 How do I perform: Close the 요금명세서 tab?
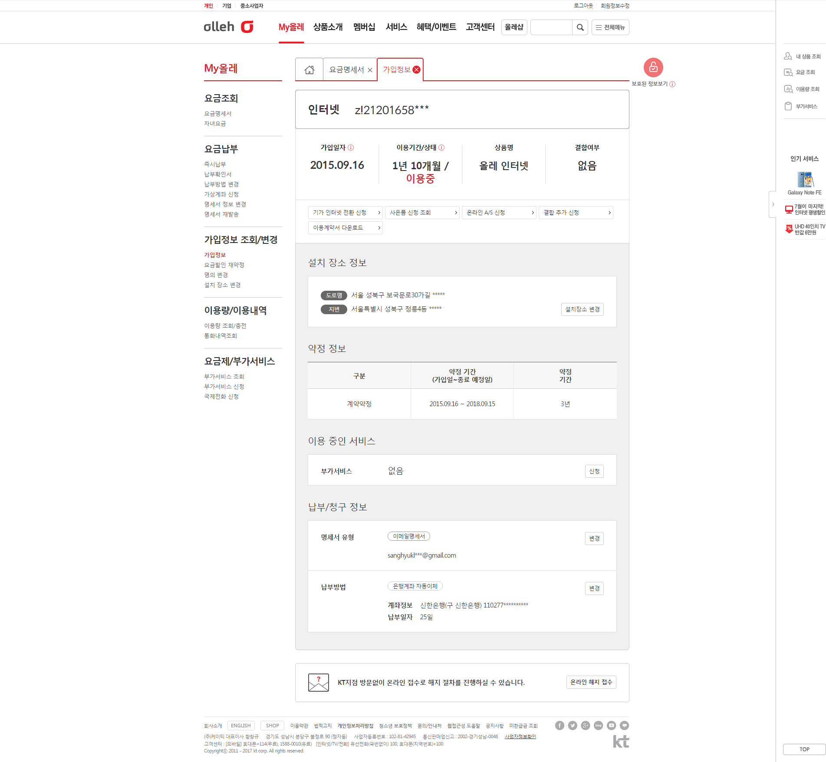(370, 70)
